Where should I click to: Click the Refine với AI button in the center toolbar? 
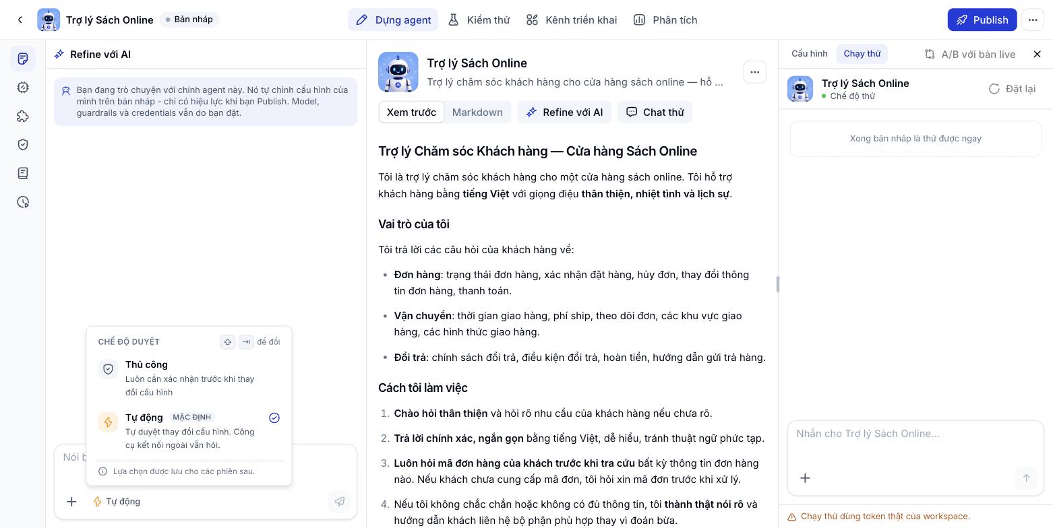click(x=564, y=112)
